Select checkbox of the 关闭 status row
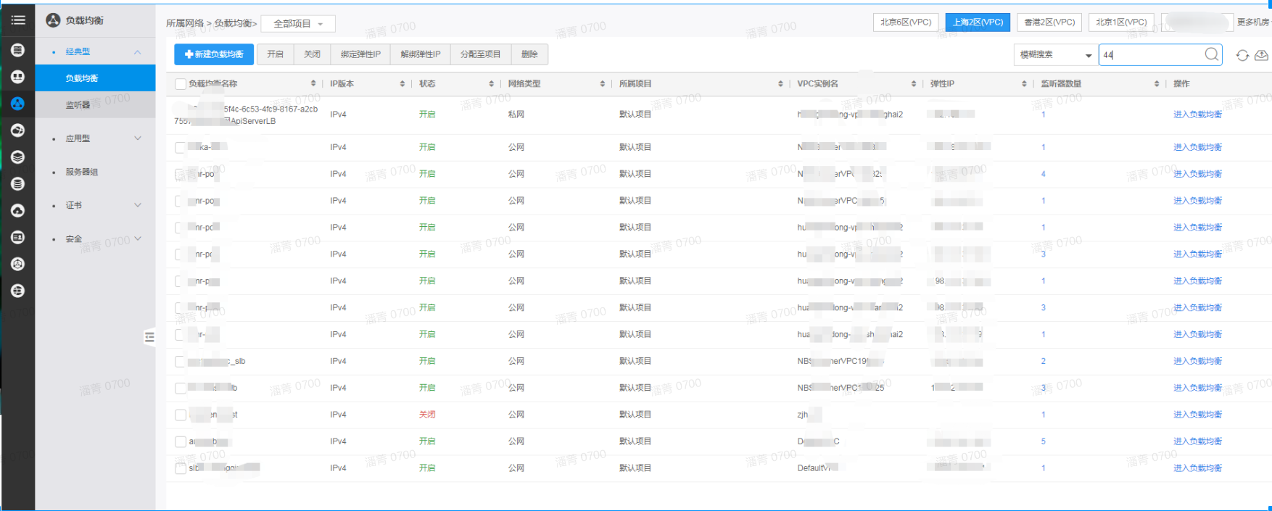This screenshot has height=511, width=1272. pos(181,415)
